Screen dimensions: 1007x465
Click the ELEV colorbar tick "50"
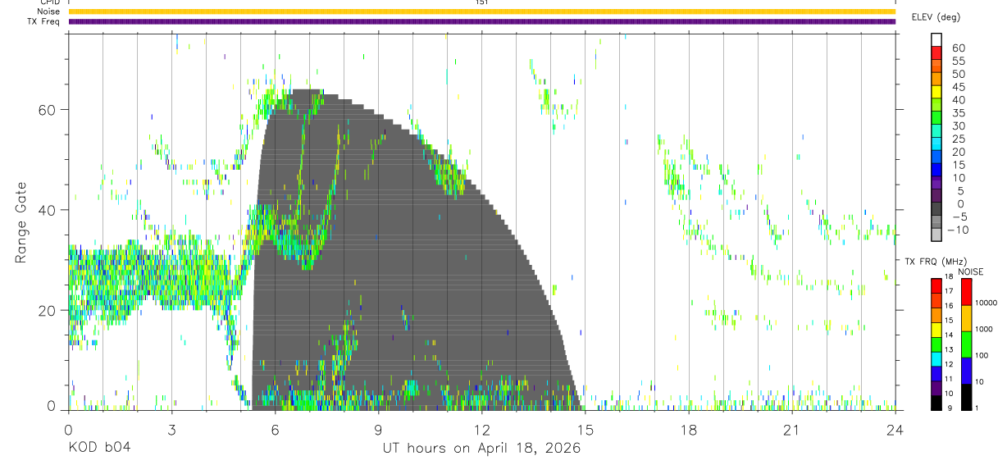(x=959, y=74)
